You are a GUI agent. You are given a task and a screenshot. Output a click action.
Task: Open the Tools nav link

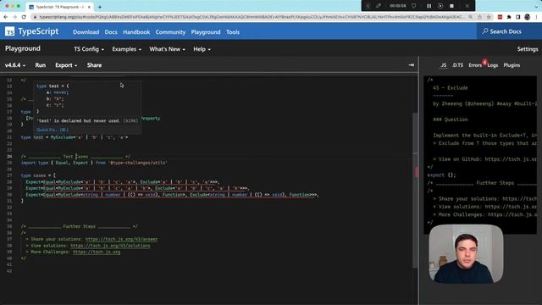(x=233, y=32)
